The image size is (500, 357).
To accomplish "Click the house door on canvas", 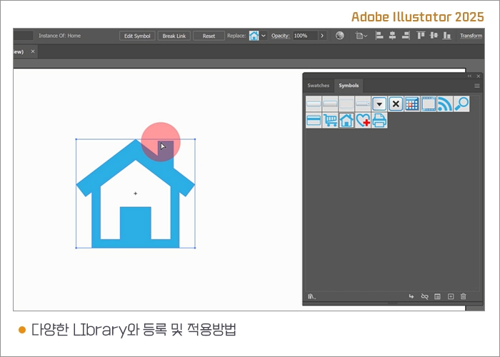I will [x=136, y=223].
